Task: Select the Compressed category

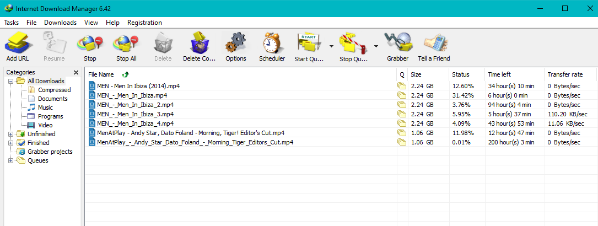Action: pos(54,90)
